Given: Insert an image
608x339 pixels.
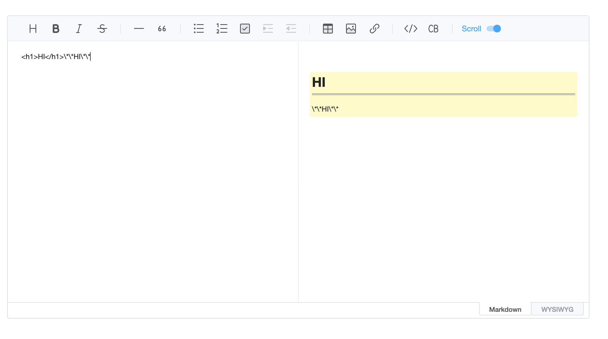Looking at the screenshot, I should click(351, 29).
